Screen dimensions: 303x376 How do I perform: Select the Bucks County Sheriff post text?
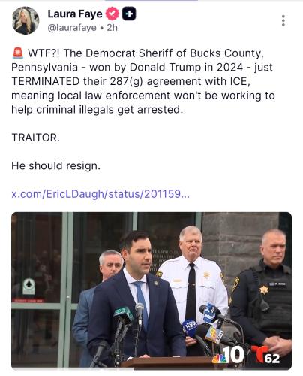pyautogui.click(x=143, y=81)
